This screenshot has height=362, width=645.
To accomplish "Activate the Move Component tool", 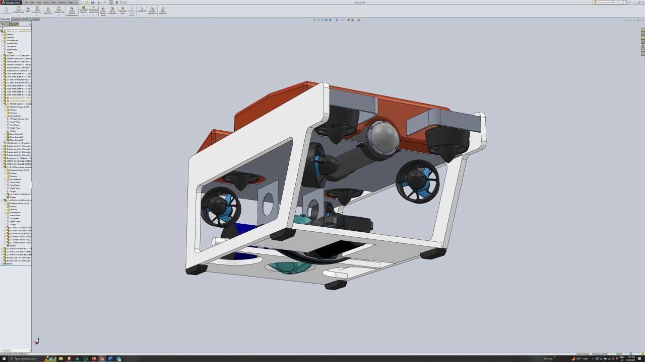I will 58,9.
